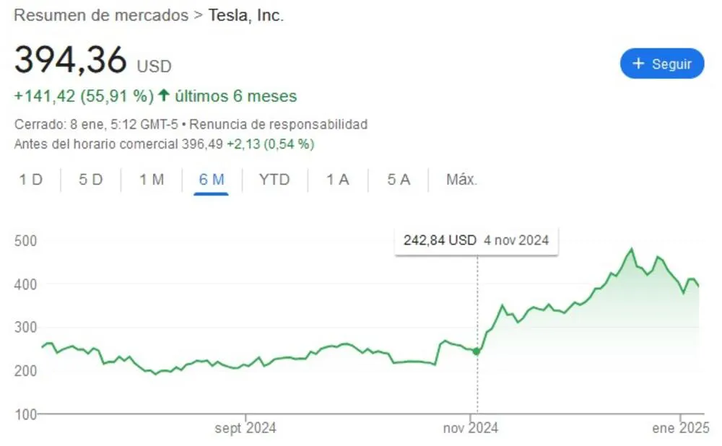The width and height of the screenshot is (722, 446).
Task: Click the plus icon on the Seguir button
Action: [x=638, y=64]
